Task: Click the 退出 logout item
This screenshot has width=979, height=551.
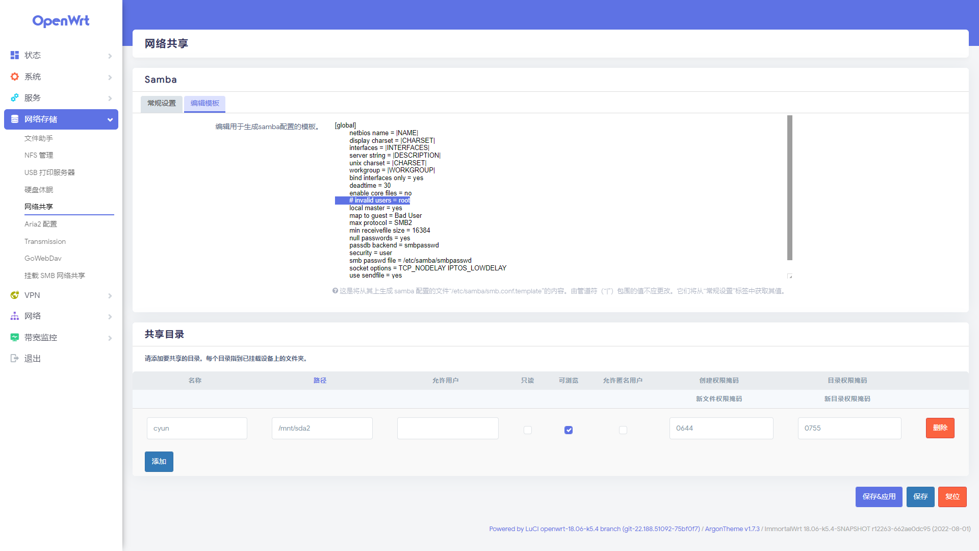Action: coord(33,359)
